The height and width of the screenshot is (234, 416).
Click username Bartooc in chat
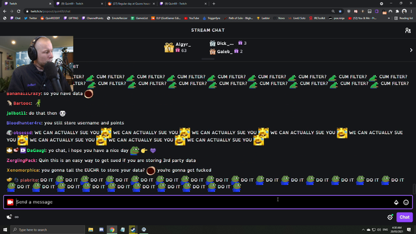coord(22,103)
